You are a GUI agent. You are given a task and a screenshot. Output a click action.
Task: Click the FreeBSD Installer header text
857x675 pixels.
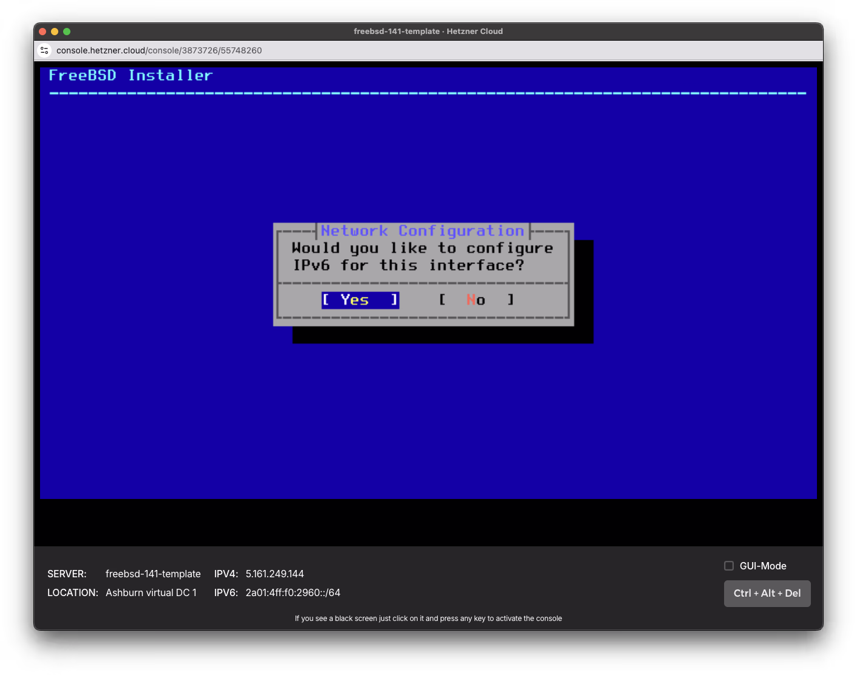(x=130, y=75)
